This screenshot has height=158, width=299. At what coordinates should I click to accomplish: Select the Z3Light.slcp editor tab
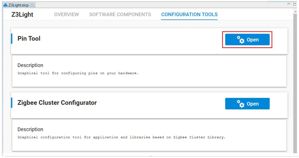(x=19, y=4)
